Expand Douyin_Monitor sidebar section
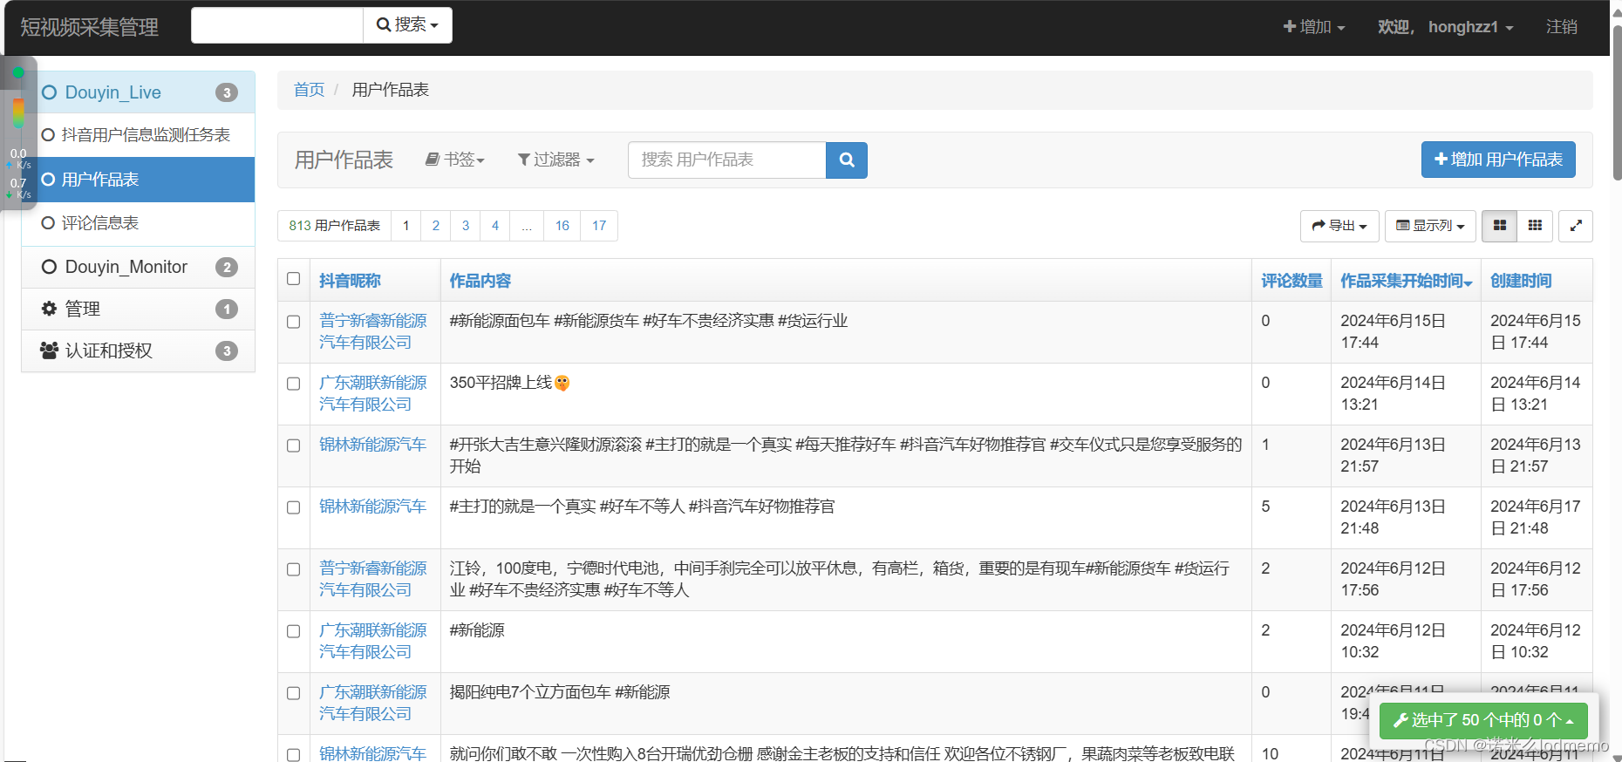The width and height of the screenshot is (1622, 762). pos(138,267)
